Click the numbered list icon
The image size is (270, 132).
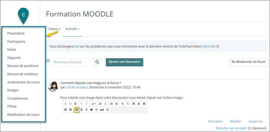click(x=116, y=104)
